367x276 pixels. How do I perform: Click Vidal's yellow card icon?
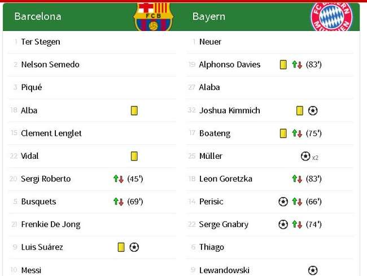[x=134, y=156]
